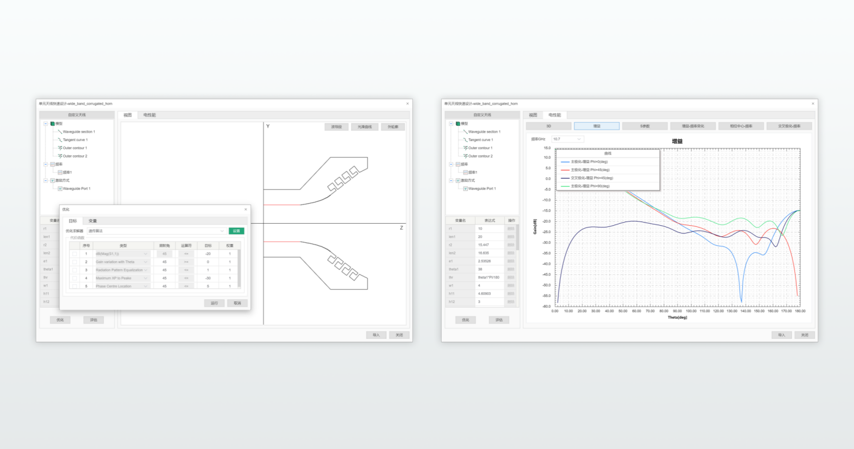854x449 pixels.
Task: Enable the dB(Mag(S1,1)) cost function checkbox
Action: pos(75,254)
